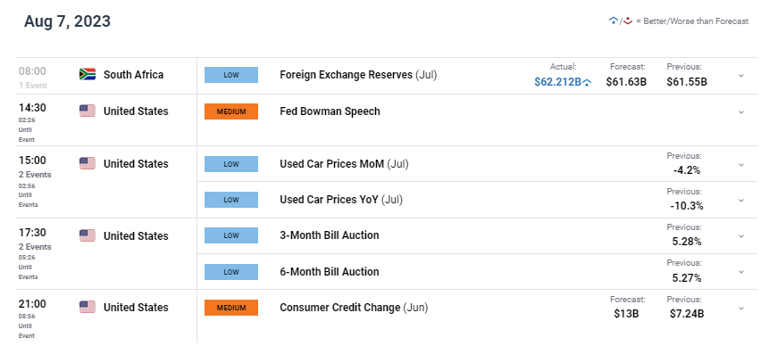The image size is (769, 346).
Task: Click the MEDIUM badge for Fed Bowman Speech
Action: pyautogui.click(x=231, y=111)
